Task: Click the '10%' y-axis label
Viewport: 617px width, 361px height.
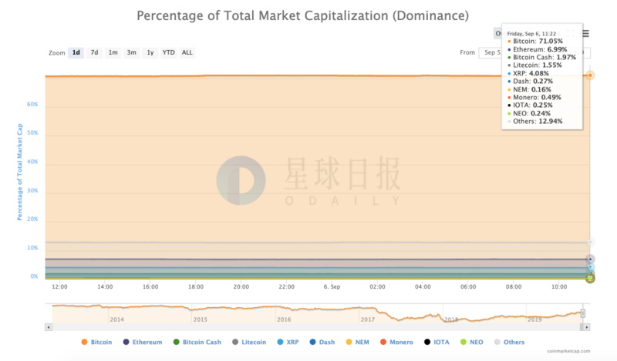Action: click(32, 248)
